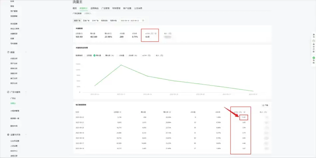Screen dimensions: 316x158
Task: Switch to the 返佣商品 tab
Action: click(94, 8)
